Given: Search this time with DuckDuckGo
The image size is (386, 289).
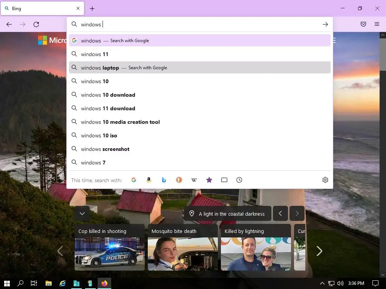Looking at the screenshot, I should coord(179,180).
